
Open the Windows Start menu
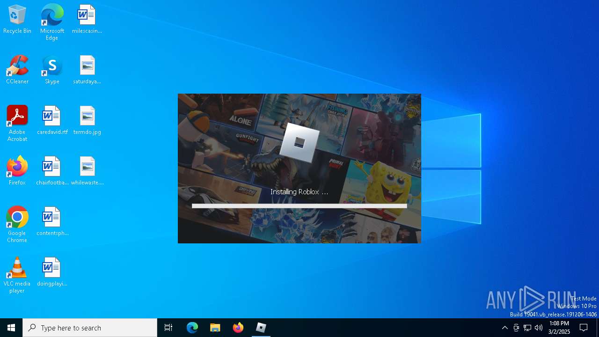click(11, 328)
